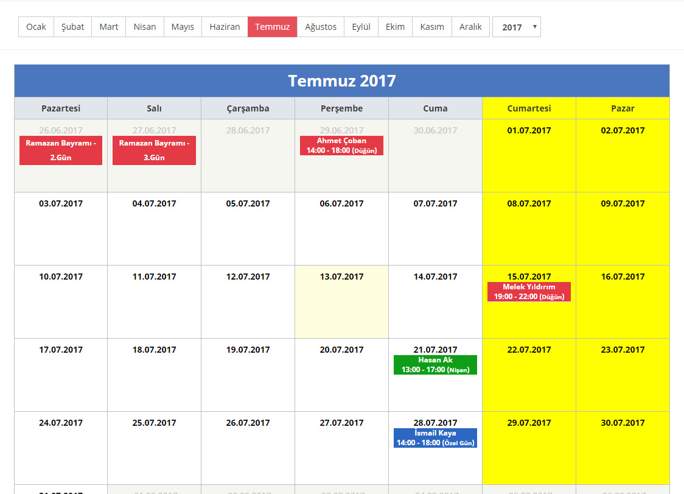The width and height of the screenshot is (684, 494).
Task: Select the day 27.07.2017
Action: click(341, 448)
